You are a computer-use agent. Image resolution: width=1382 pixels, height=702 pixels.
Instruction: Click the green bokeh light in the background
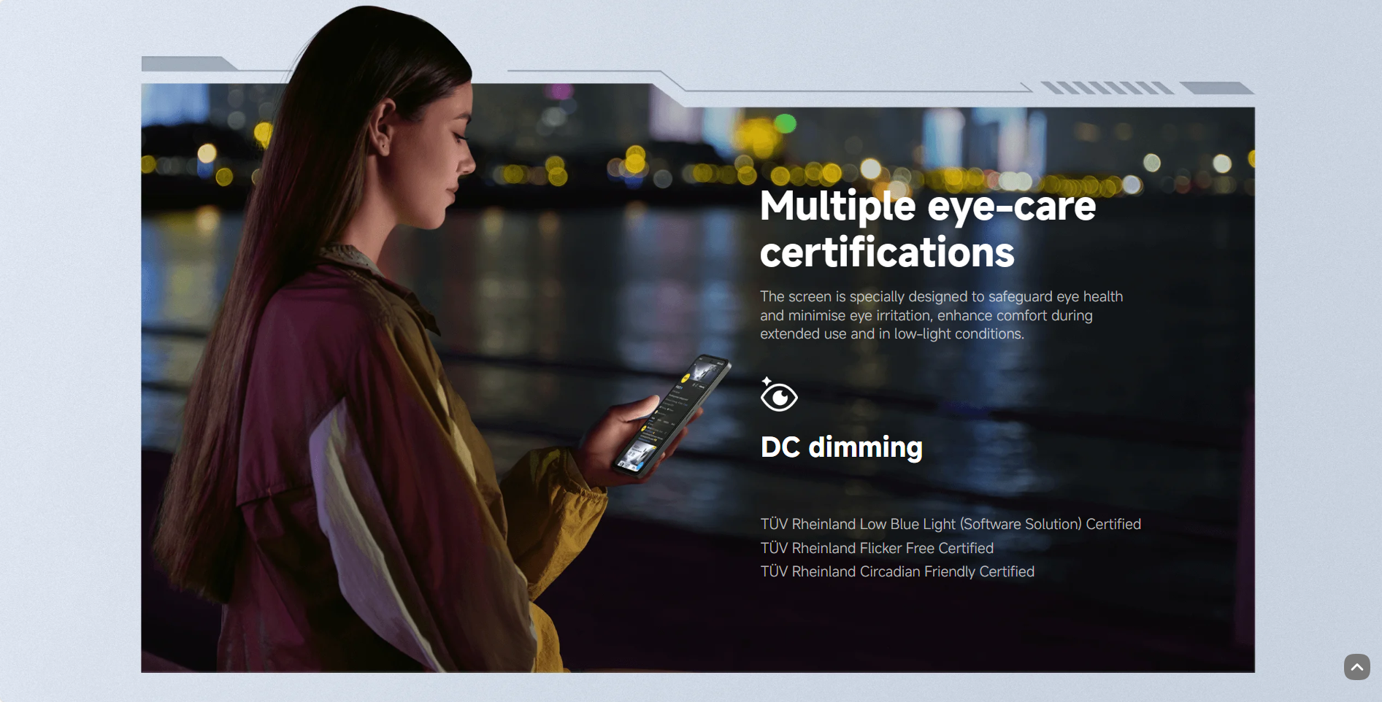click(786, 123)
